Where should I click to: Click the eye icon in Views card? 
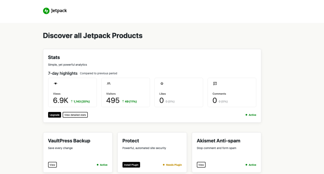[x=56, y=84]
